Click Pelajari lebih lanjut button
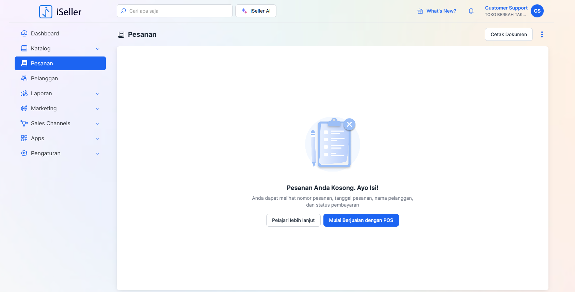The height and width of the screenshot is (292, 575). [293, 220]
